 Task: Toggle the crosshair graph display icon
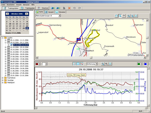point(74,64)
